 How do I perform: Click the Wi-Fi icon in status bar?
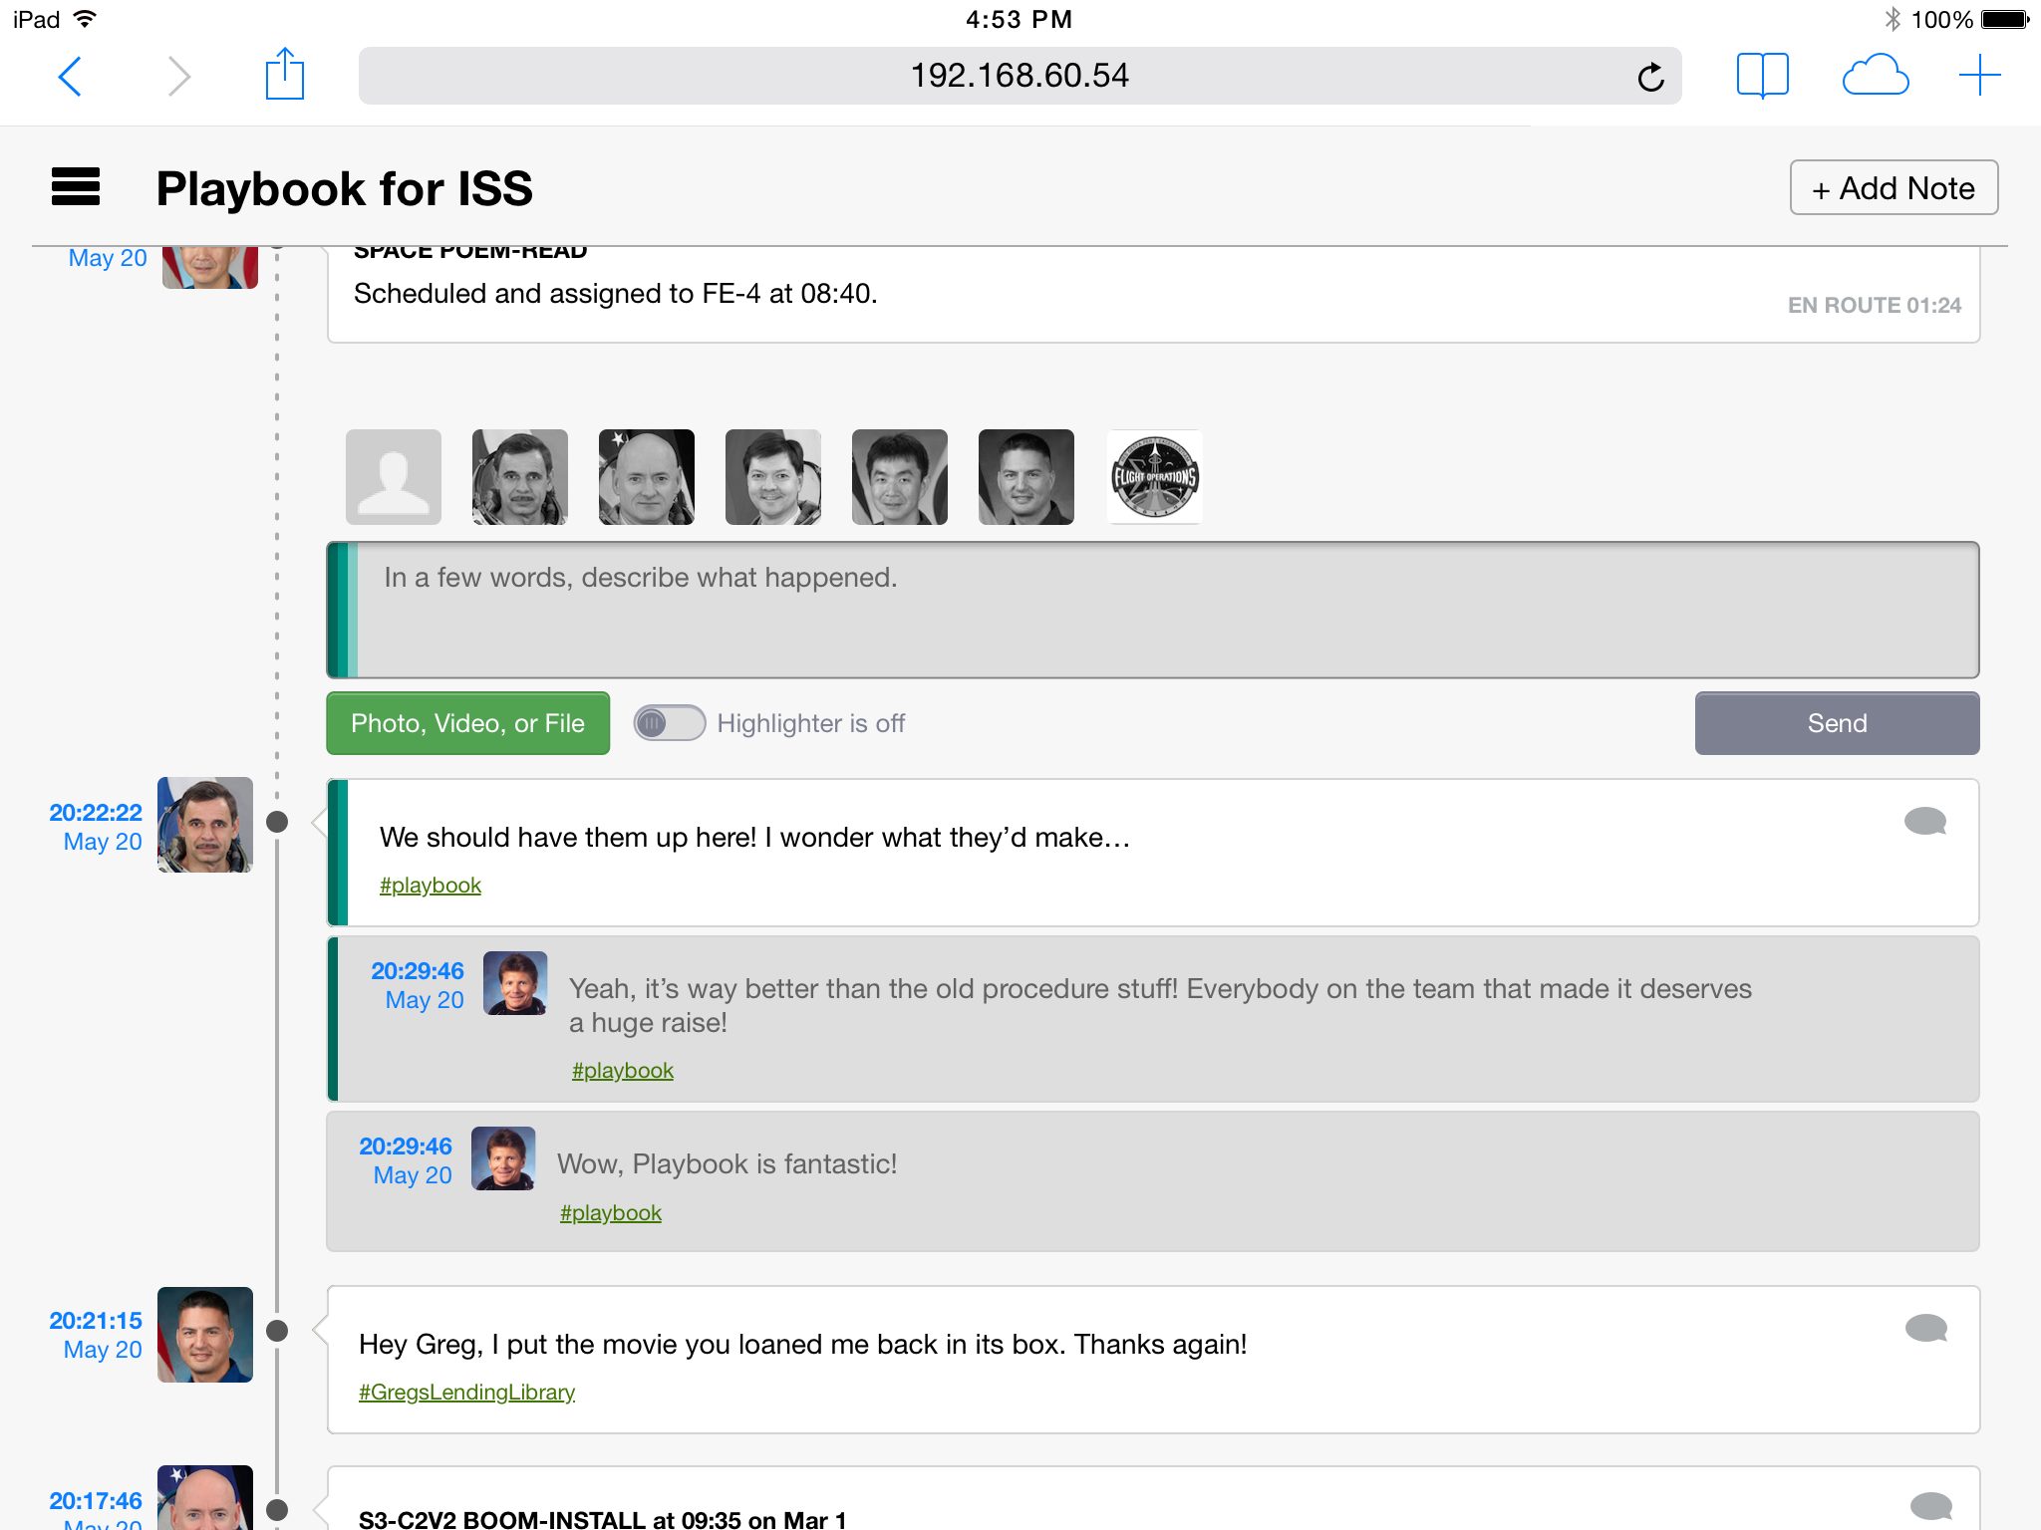point(86,19)
